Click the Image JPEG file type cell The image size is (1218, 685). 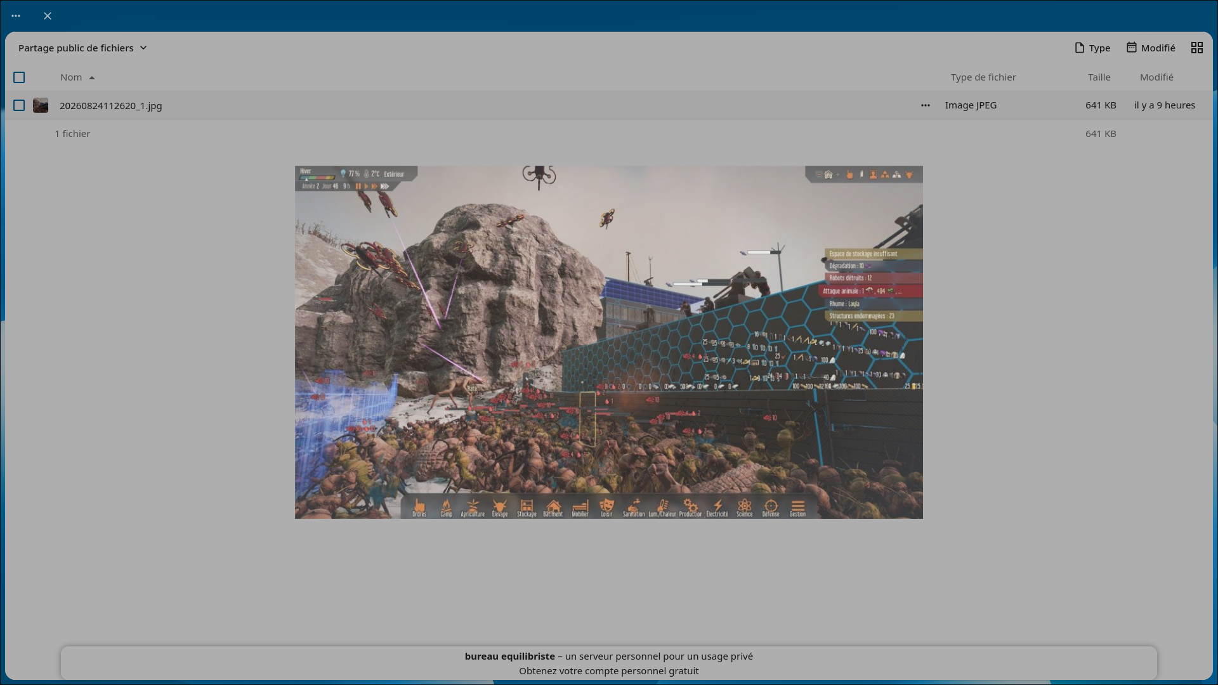tap(971, 105)
